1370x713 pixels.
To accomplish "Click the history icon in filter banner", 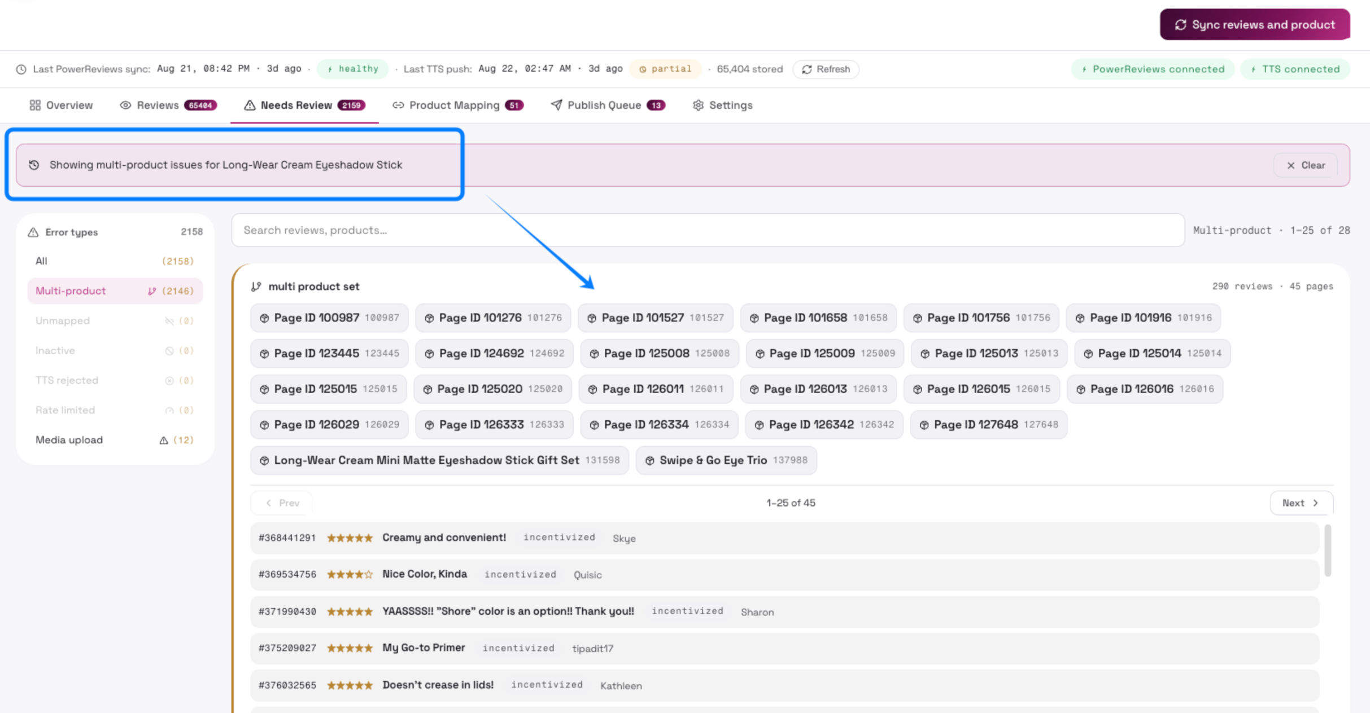I will [34, 165].
